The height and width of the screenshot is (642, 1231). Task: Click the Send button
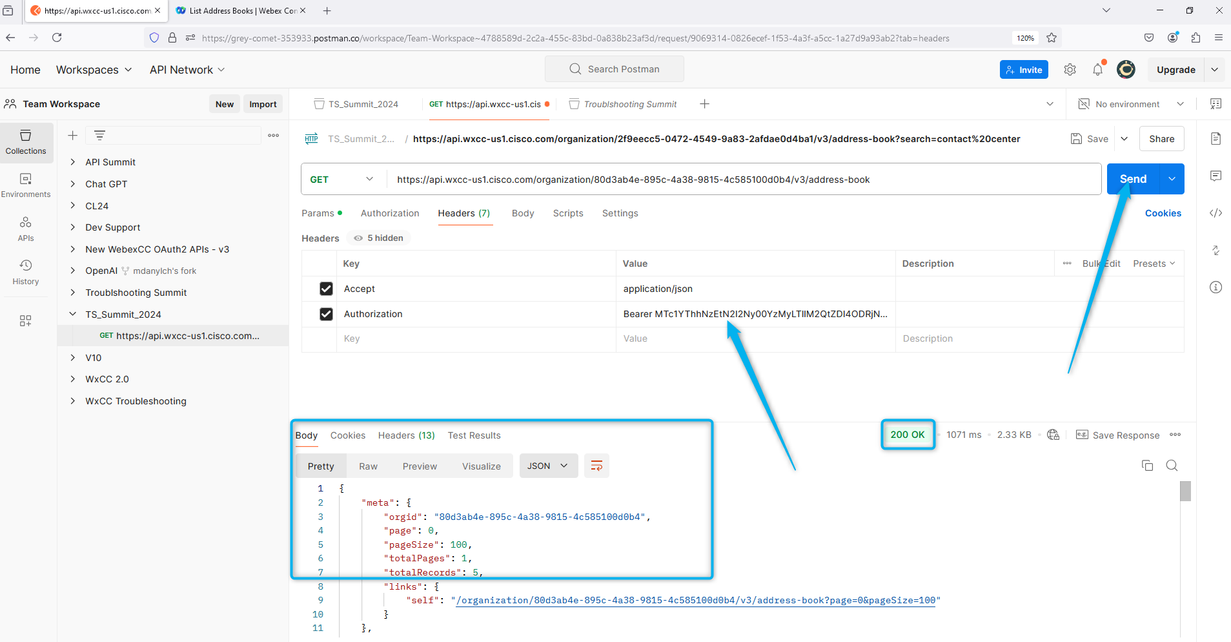coord(1133,179)
